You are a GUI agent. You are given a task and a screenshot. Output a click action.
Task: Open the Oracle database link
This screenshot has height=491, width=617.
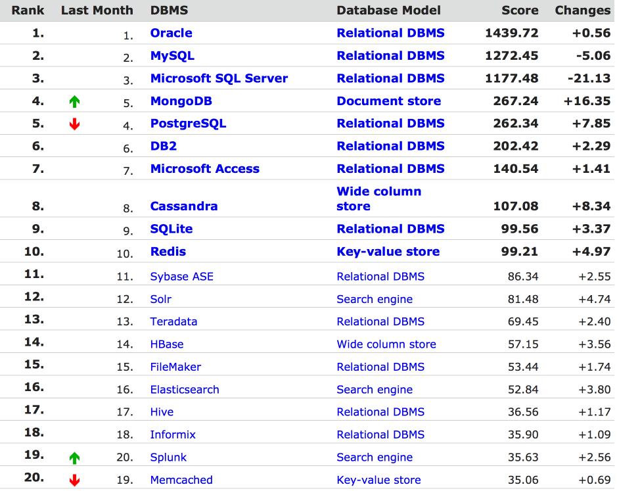coord(171,33)
